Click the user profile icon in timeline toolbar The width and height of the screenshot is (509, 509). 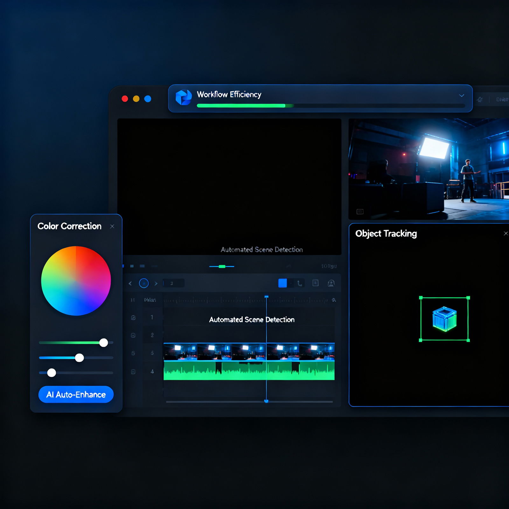point(331,283)
